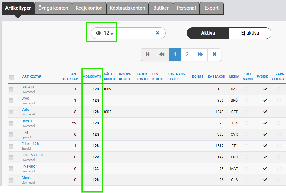The width and height of the screenshot is (286, 193).
Task: Check the box for the Bröd row
Action: pyautogui.click(x=11, y=100)
